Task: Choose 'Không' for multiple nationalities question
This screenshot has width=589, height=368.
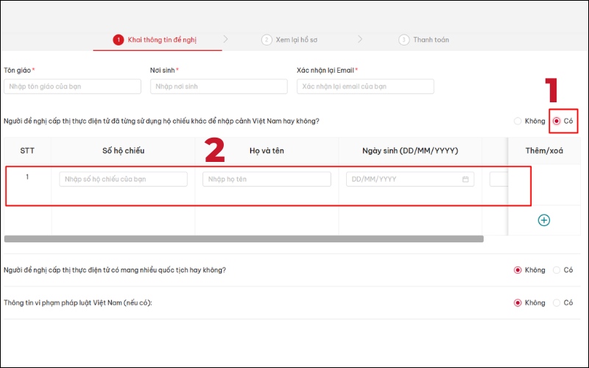Action: pyautogui.click(x=518, y=270)
